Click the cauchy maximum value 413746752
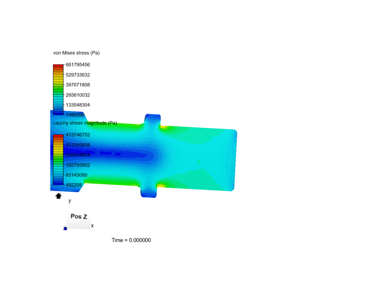 (78, 135)
